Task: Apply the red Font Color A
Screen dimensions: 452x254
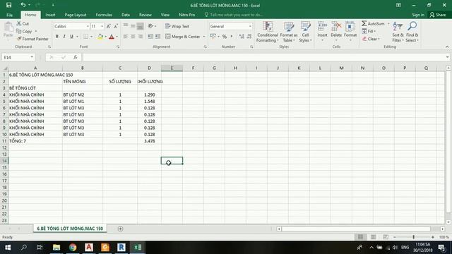Action: (x=112, y=37)
